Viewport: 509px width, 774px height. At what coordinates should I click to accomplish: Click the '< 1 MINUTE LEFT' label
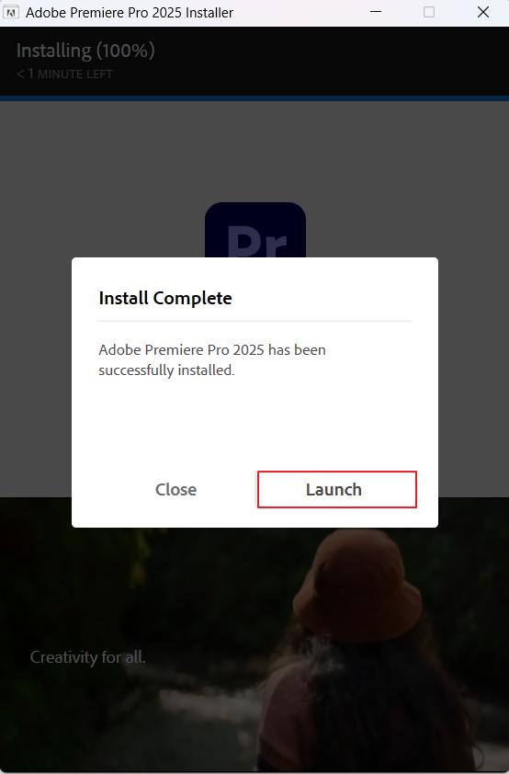pos(64,74)
